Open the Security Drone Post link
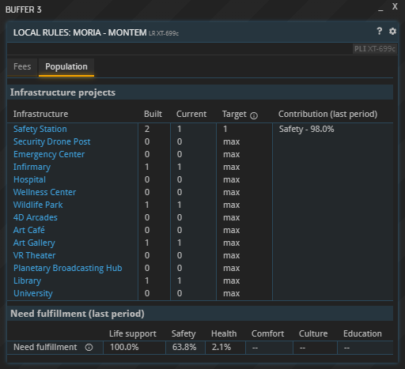405x369 pixels. (52, 141)
